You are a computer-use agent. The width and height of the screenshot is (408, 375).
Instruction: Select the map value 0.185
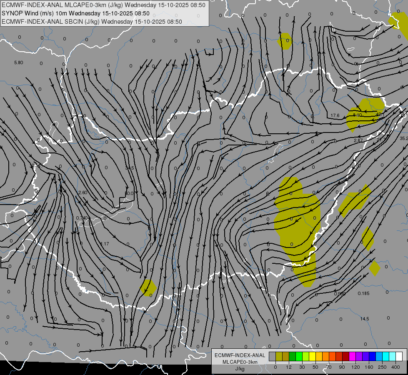coord(363,293)
